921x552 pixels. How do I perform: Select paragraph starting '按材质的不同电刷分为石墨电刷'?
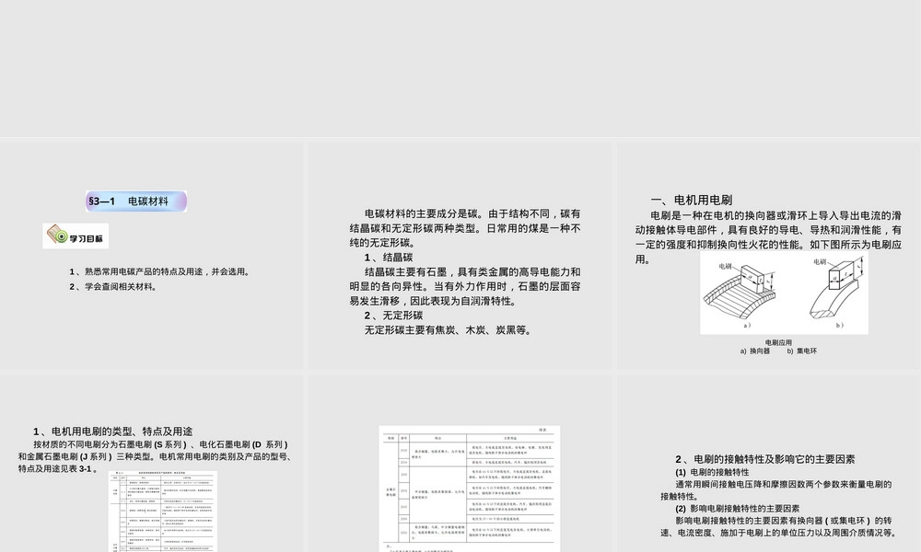[156, 456]
